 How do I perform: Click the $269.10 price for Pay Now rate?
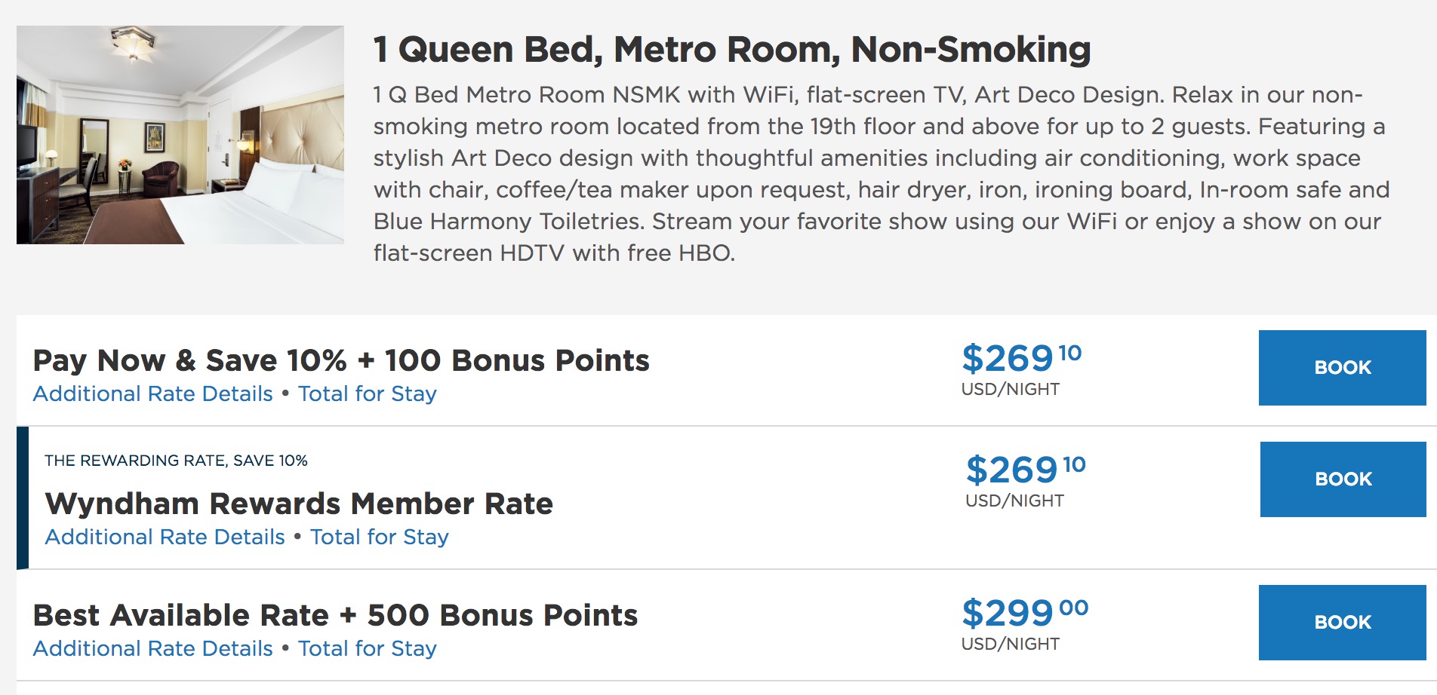point(1020,359)
